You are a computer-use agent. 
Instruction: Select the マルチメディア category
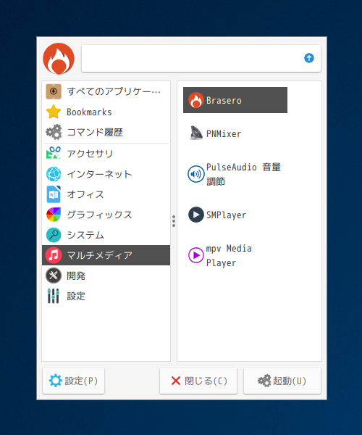point(106,255)
